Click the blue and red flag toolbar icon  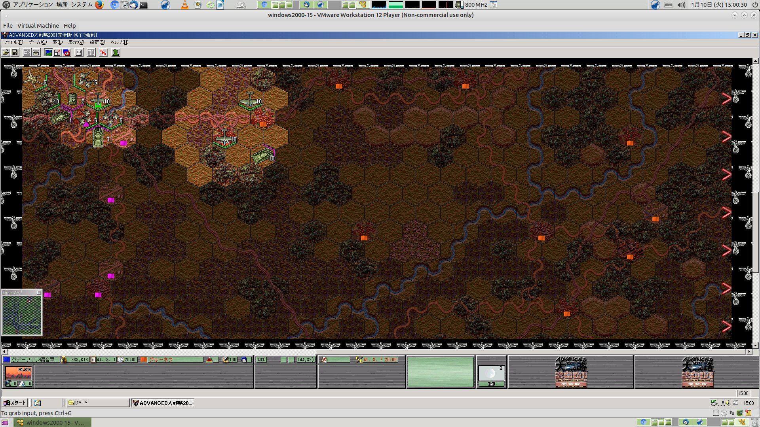66,53
